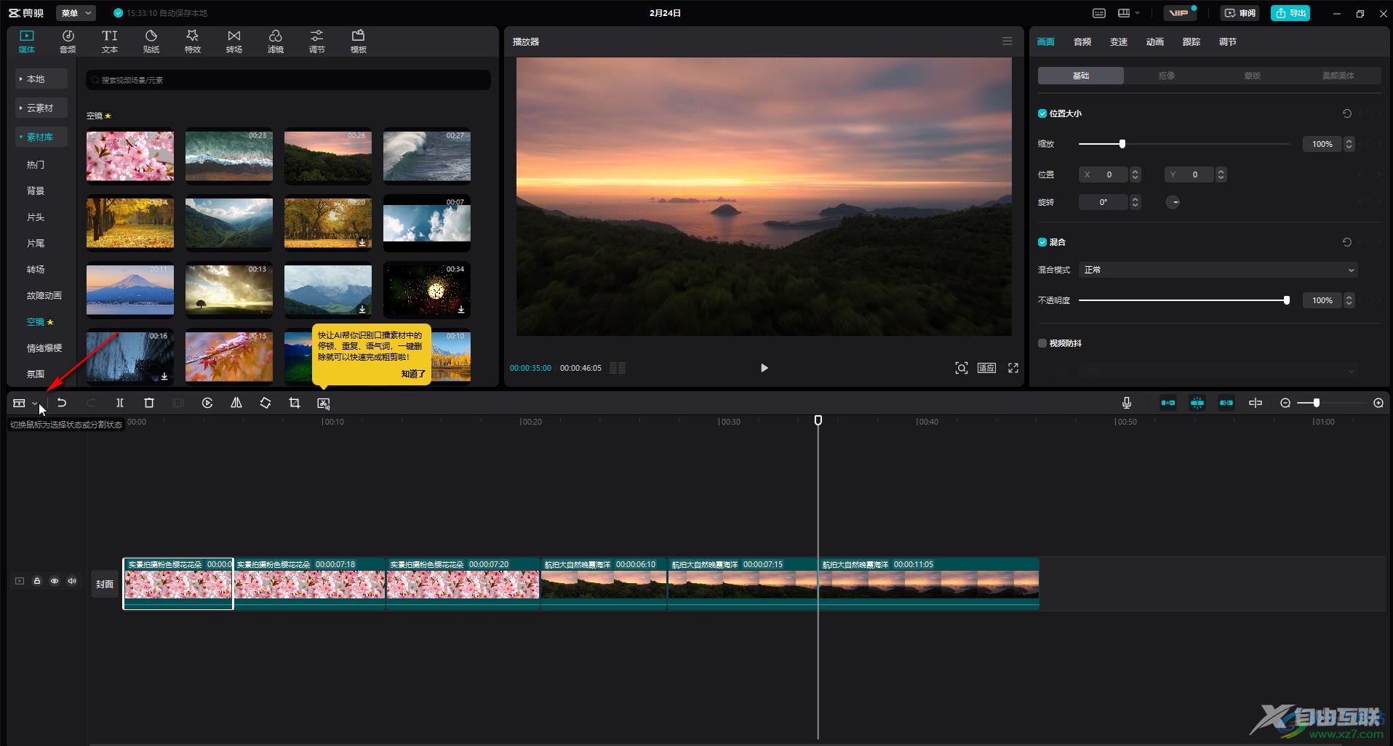Click the freeze frame play-circle icon
1393x746 pixels.
[207, 403]
